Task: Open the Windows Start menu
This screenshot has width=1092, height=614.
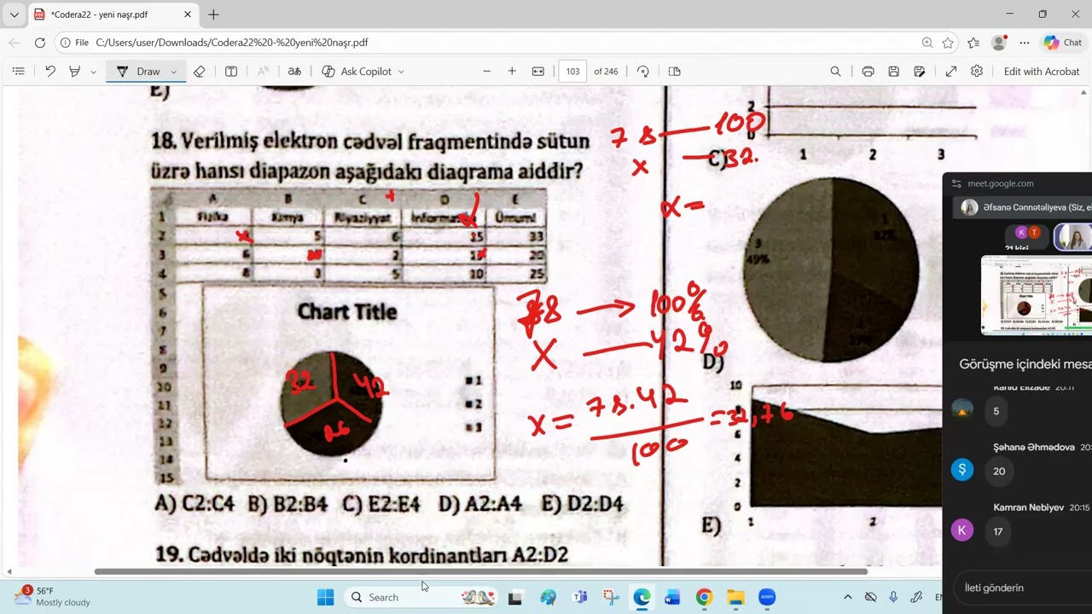Action: (326, 597)
